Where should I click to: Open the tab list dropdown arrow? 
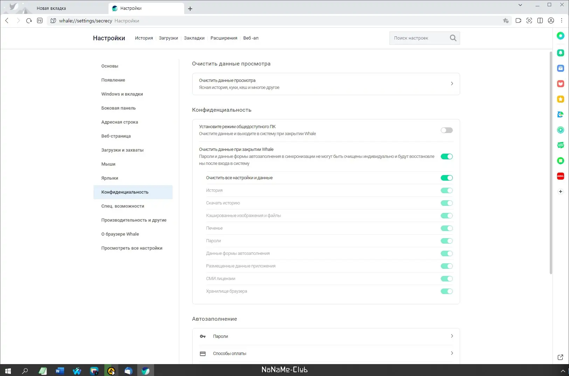pos(520,5)
